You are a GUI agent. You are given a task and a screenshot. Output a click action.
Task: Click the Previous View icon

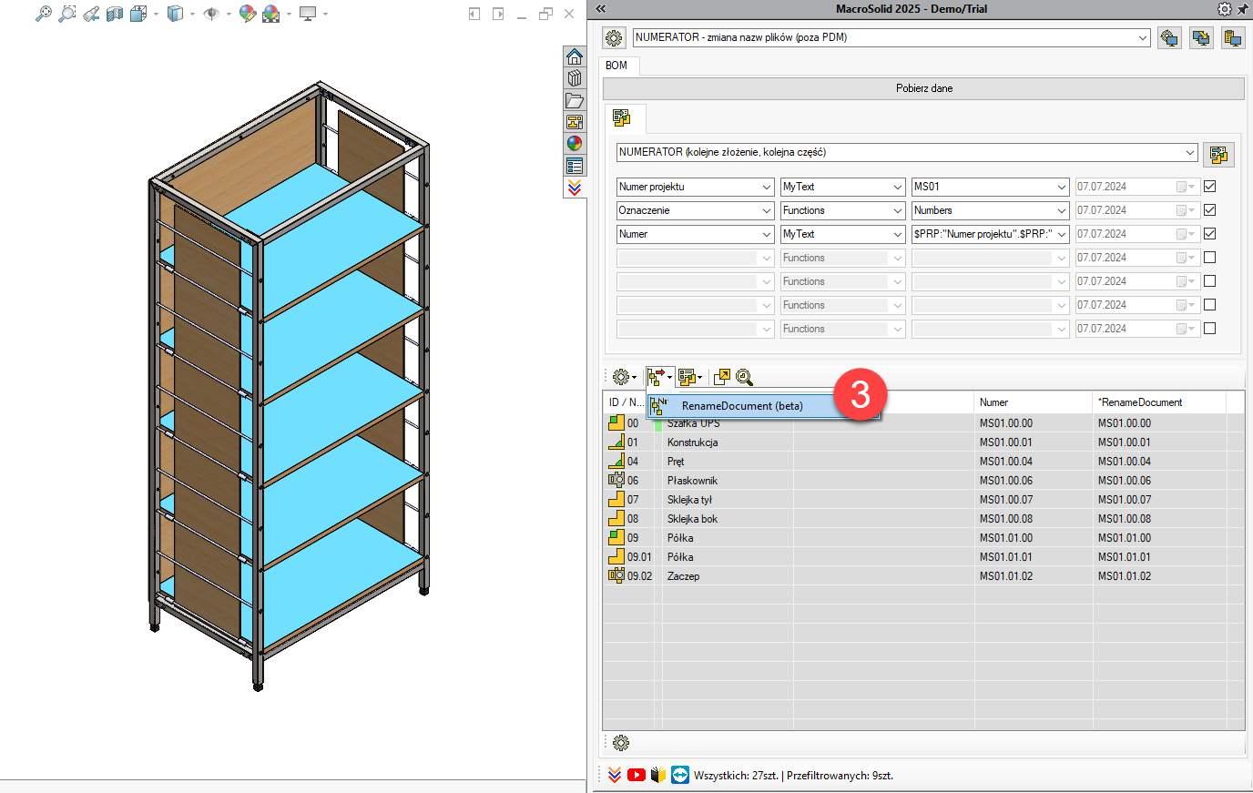pos(91,14)
